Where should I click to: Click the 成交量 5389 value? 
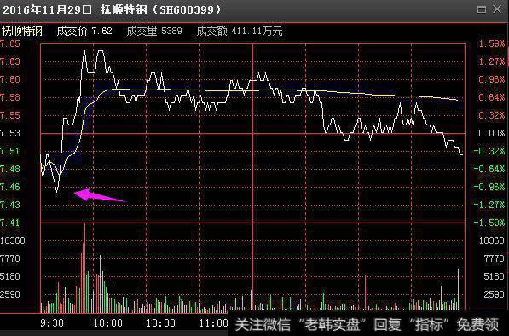pyautogui.click(x=154, y=32)
